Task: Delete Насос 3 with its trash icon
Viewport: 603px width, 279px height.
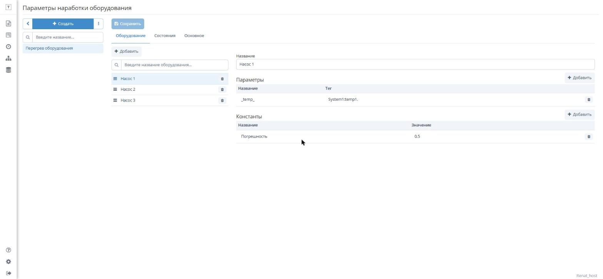Action: (222, 100)
